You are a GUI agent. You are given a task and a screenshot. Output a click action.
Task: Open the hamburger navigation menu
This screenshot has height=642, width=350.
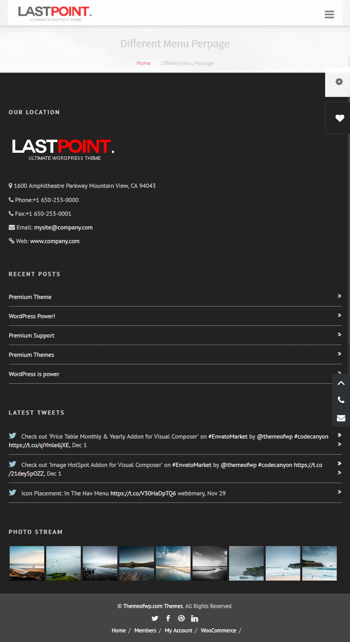tap(329, 14)
